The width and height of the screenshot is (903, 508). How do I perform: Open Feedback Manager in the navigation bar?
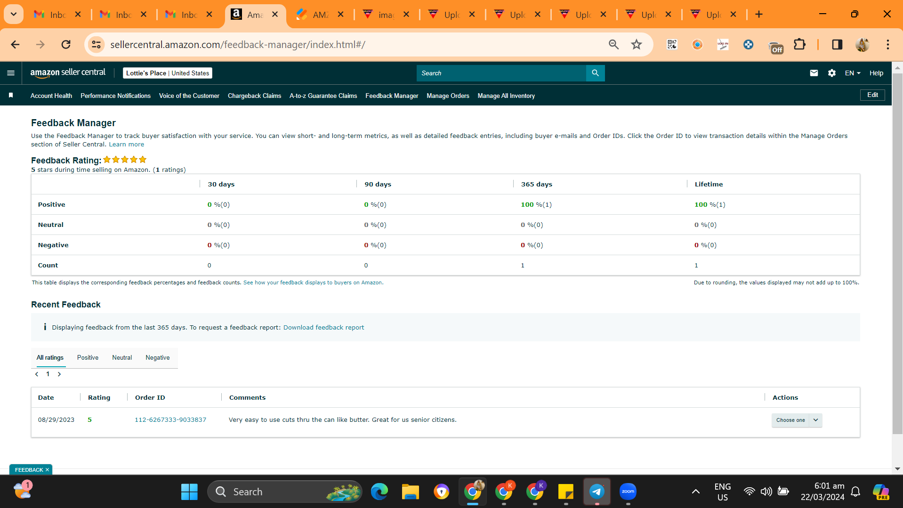(392, 96)
